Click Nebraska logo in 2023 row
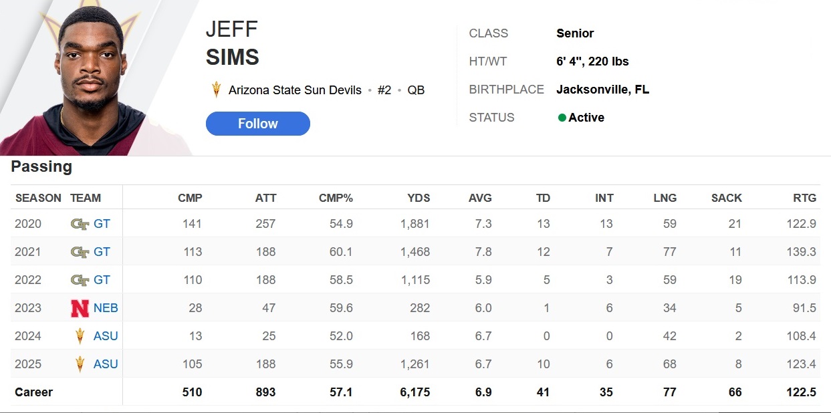The width and height of the screenshot is (831, 413). coord(80,308)
